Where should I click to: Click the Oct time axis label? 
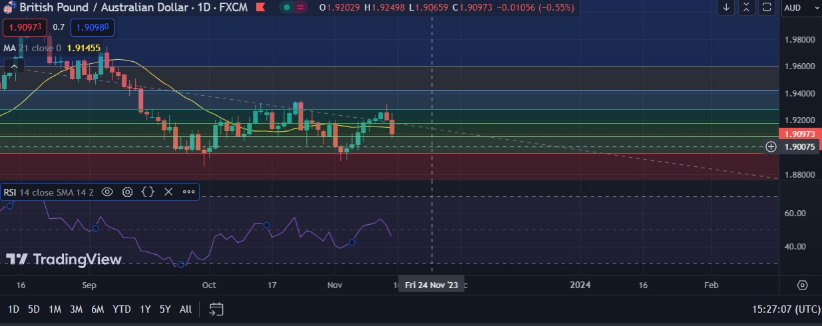coord(209,285)
